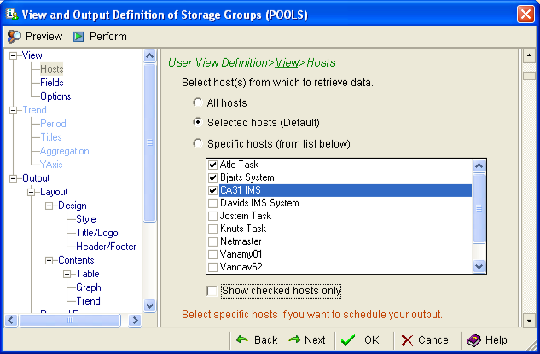Check the Davids IMS System host

(x=212, y=203)
